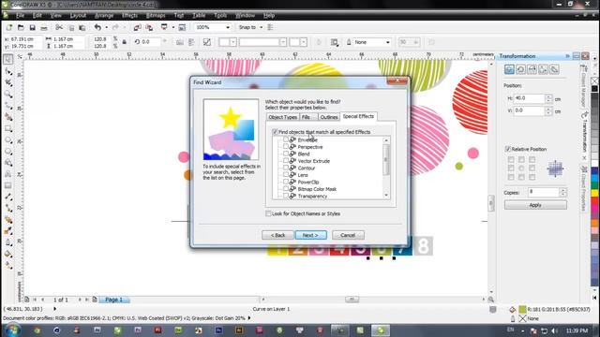600x337 pixels.
Task: Click the Next button in Find Wizard
Action: 310,235
